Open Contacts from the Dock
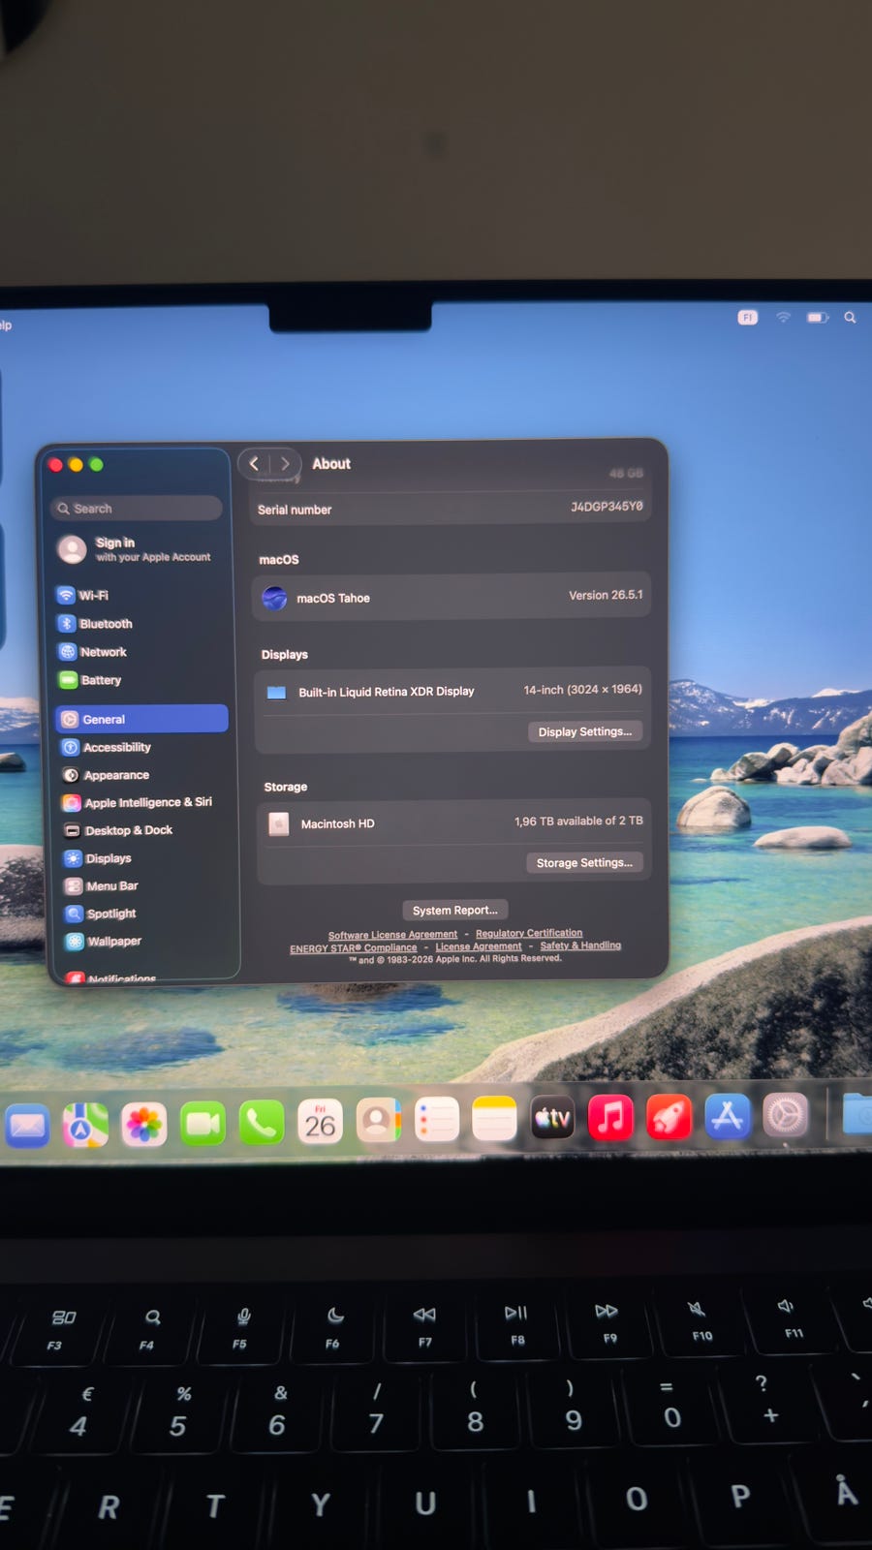 click(378, 1121)
